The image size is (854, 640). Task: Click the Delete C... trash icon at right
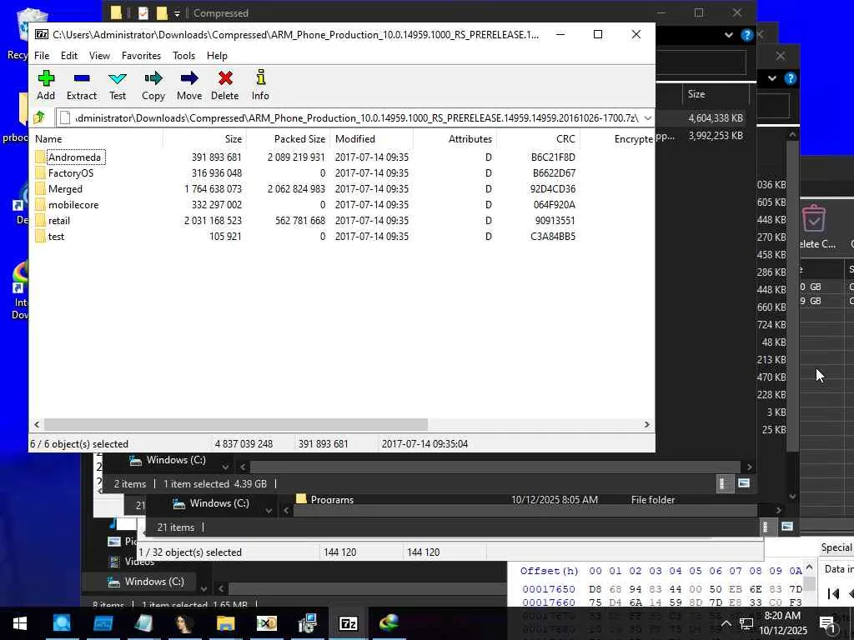coord(814,218)
